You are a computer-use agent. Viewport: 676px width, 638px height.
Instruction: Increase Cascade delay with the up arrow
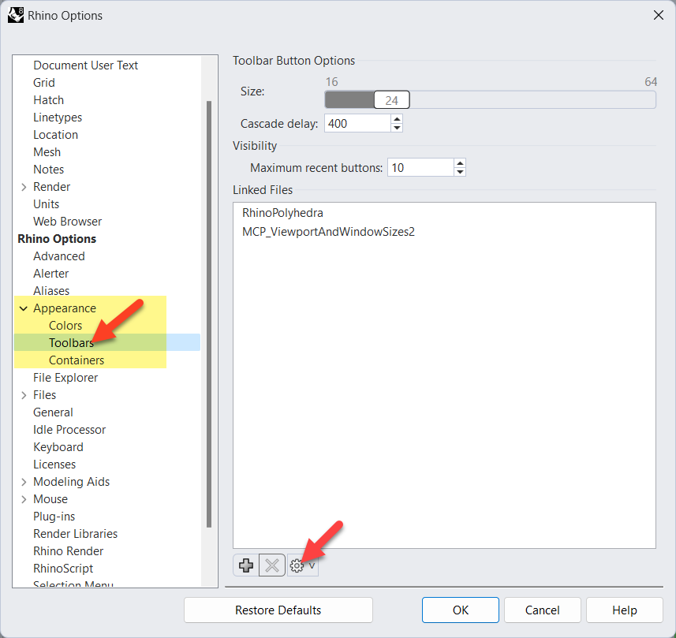397,119
